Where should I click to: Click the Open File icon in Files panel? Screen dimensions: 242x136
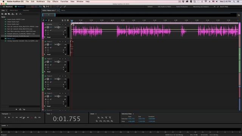tap(2, 14)
